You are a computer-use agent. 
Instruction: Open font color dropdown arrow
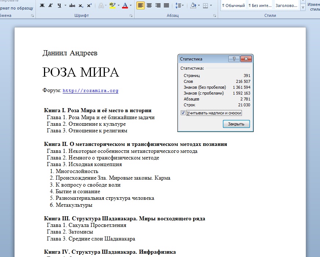point(131,5)
